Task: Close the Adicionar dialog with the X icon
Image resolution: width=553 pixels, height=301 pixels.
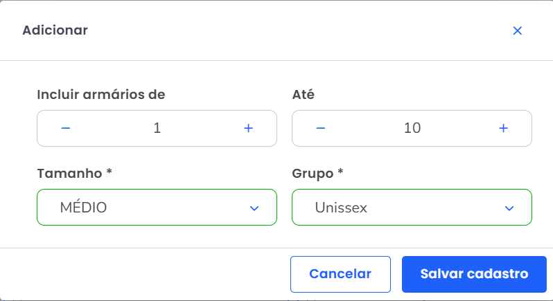Action: click(517, 30)
